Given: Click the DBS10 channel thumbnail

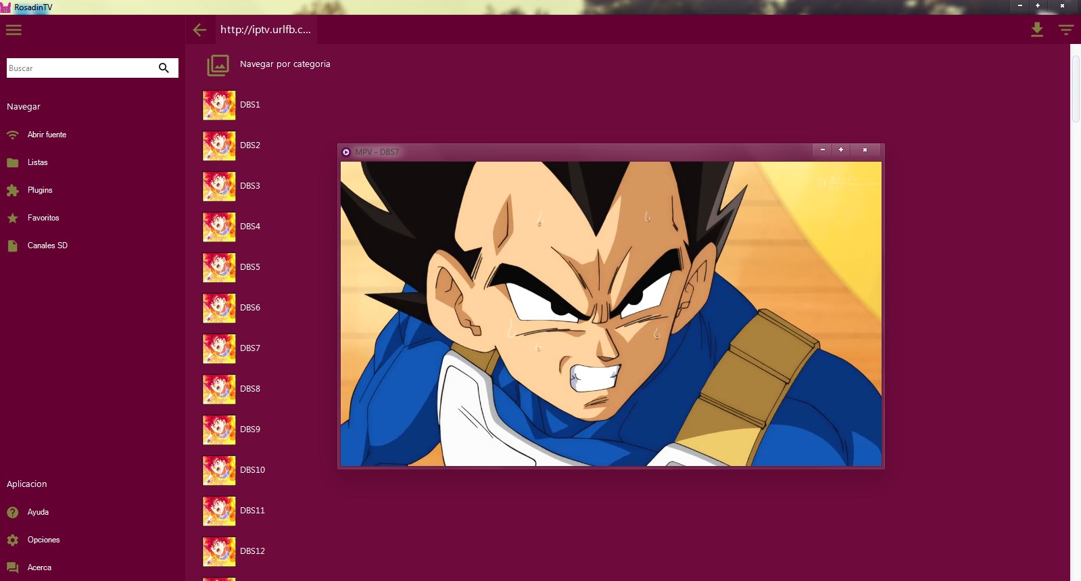Looking at the screenshot, I should click(x=219, y=470).
